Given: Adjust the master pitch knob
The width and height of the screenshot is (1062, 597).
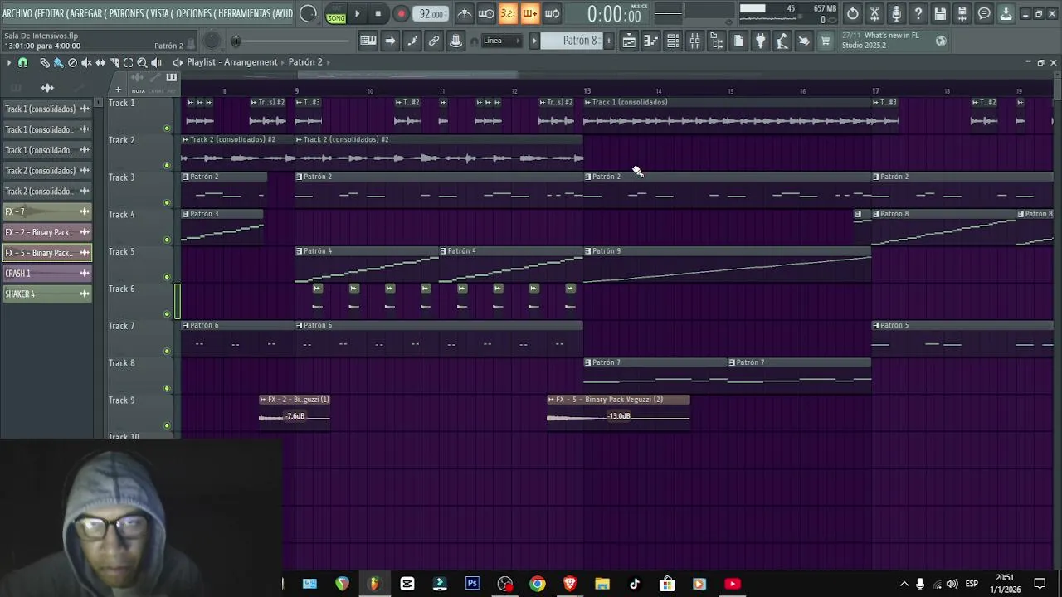Looking at the screenshot, I should pyautogui.click(x=211, y=41).
